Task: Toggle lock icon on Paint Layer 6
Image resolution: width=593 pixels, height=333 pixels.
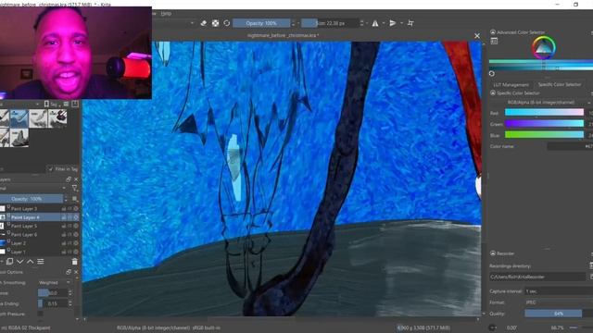Action: (x=64, y=235)
